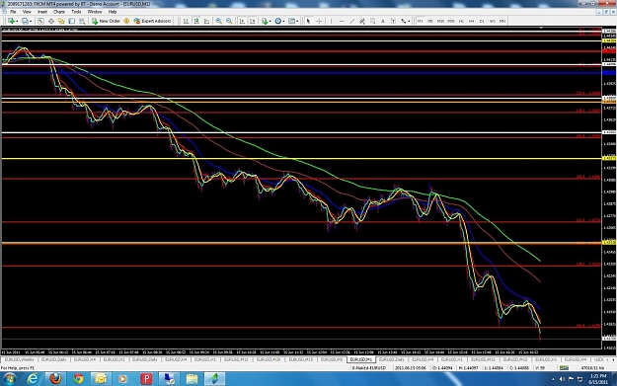The height and width of the screenshot is (386, 617).
Task: Launch Internet Explorer from the taskbar
Action: pos(33,379)
